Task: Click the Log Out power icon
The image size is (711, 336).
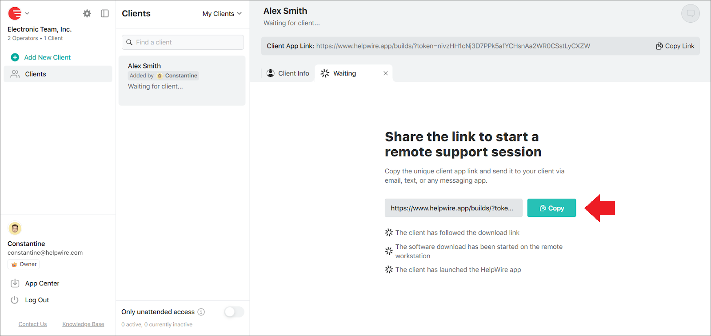Action: 15,300
